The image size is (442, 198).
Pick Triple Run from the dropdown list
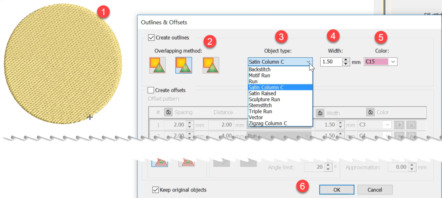coord(260,111)
